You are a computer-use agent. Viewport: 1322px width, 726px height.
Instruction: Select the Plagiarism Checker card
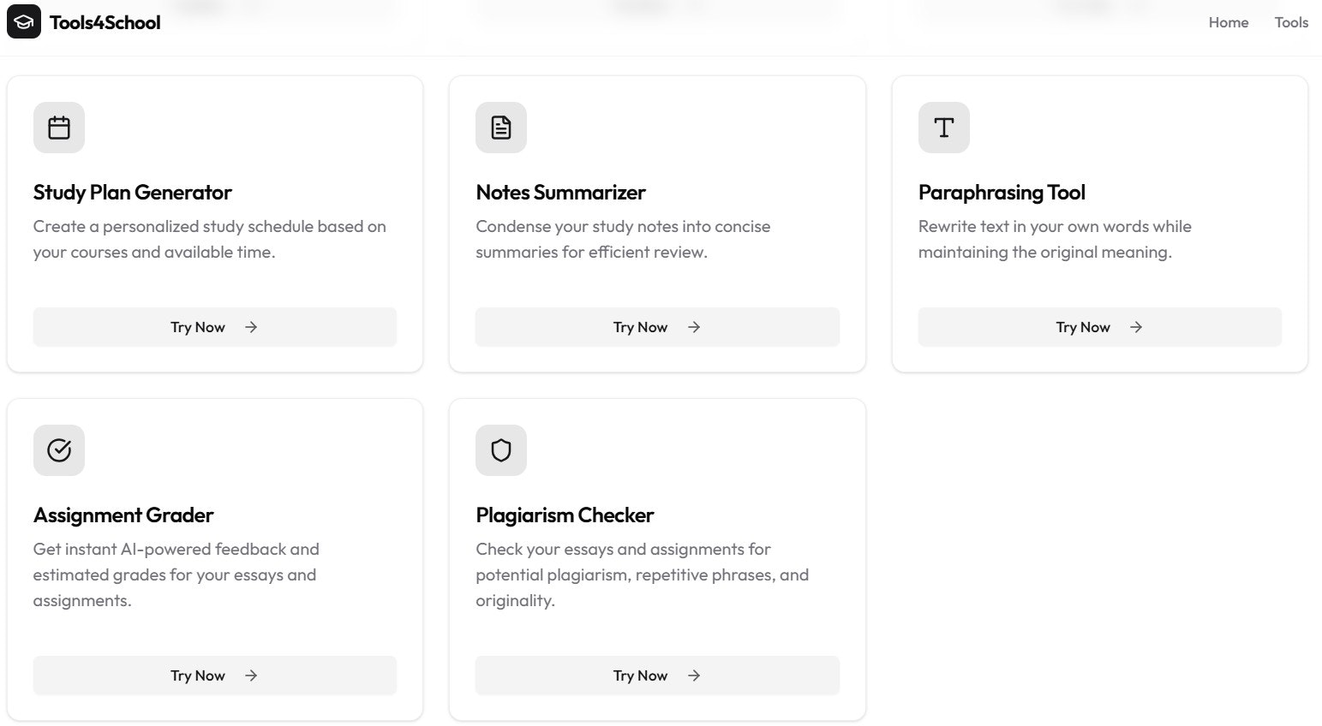point(657,514)
